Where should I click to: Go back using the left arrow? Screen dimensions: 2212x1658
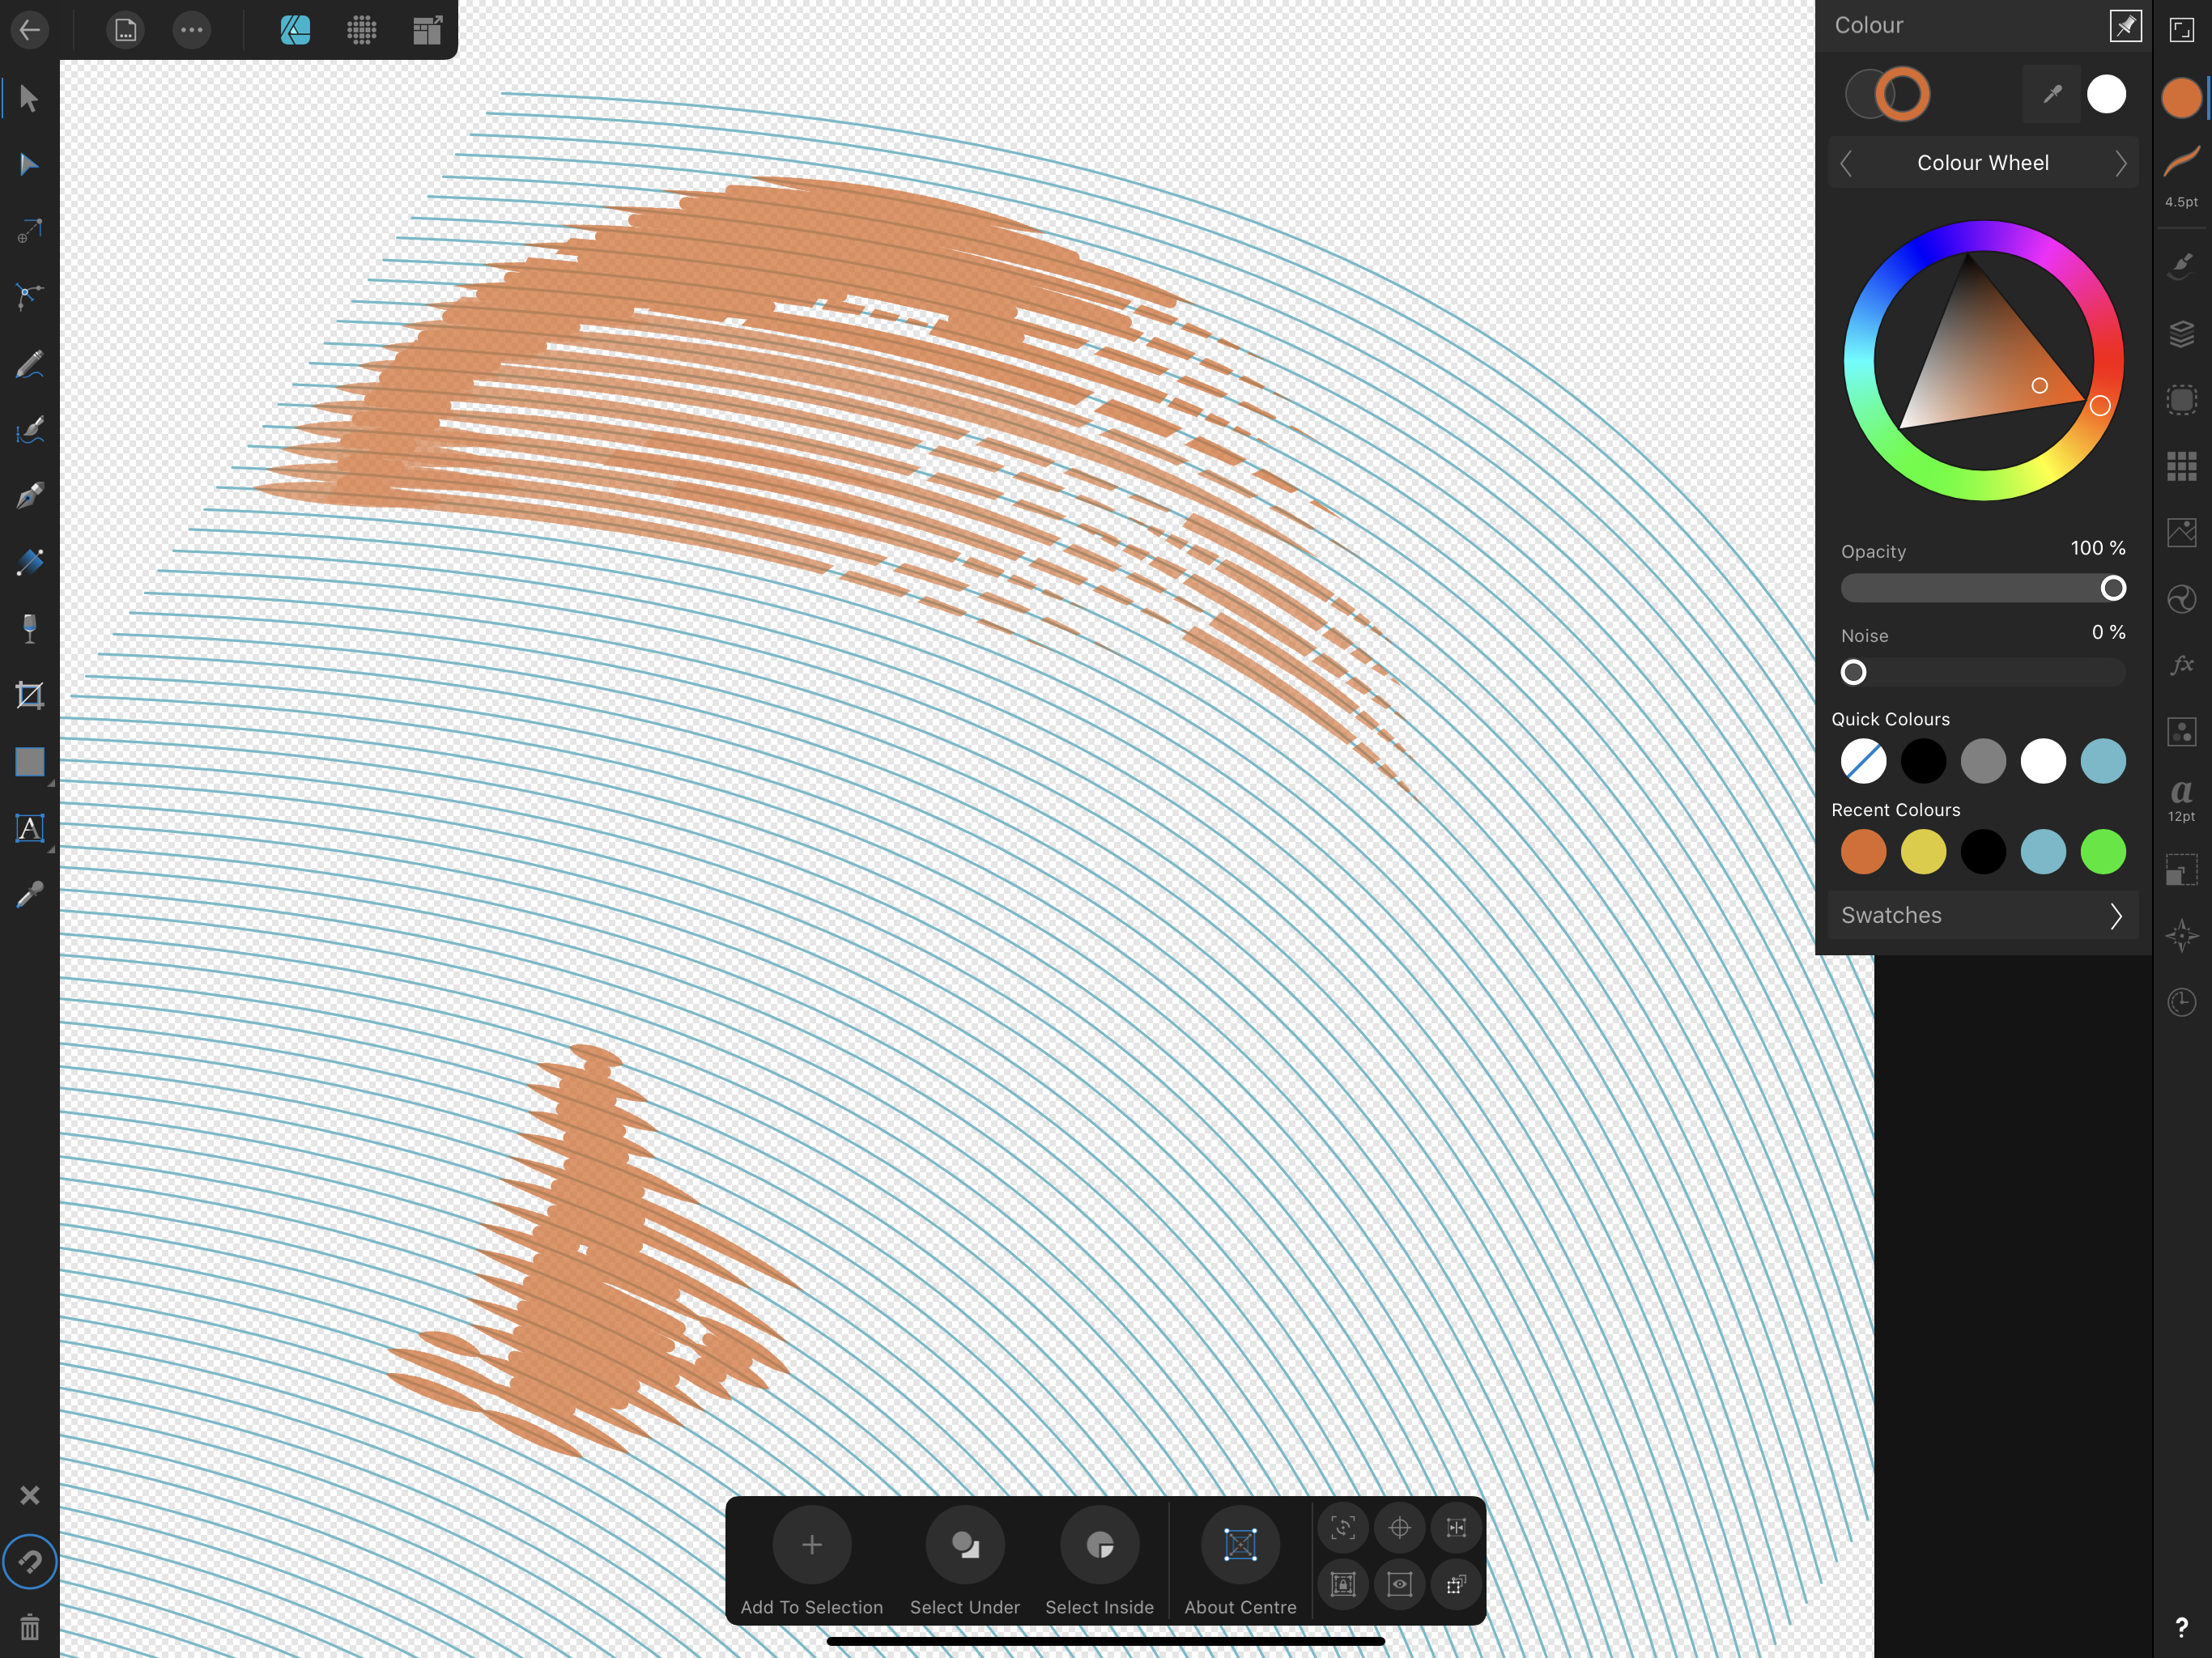coord(30,30)
